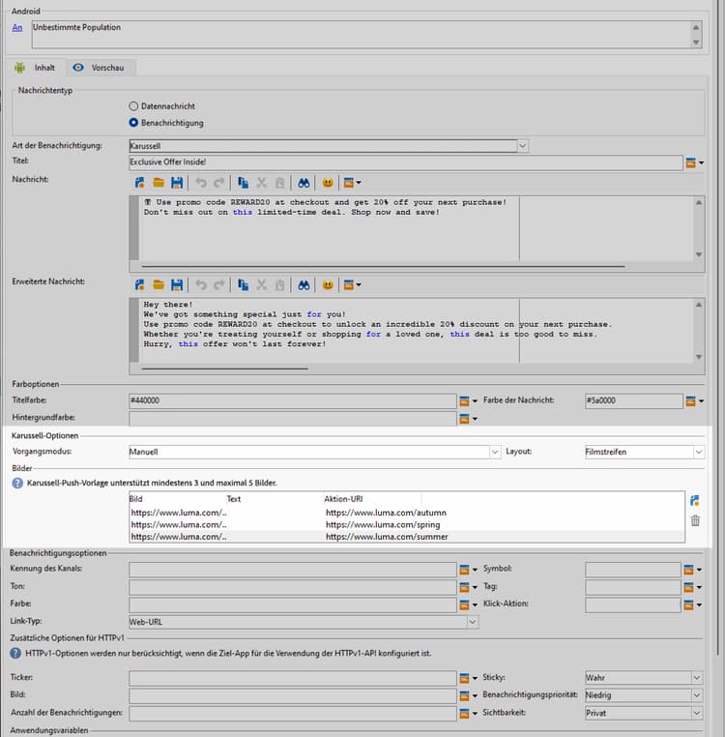This screenshot has height=737, width=725.
Task: Open the Layout Filmstreifen dropdown
Action: click(698, 451)
